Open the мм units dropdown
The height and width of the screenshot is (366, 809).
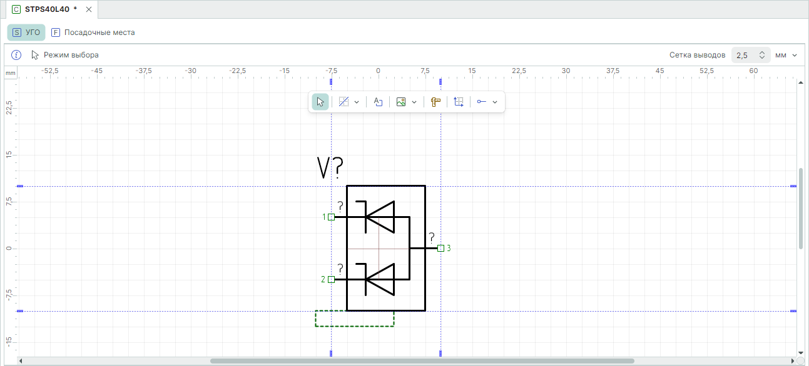point(786,55)
